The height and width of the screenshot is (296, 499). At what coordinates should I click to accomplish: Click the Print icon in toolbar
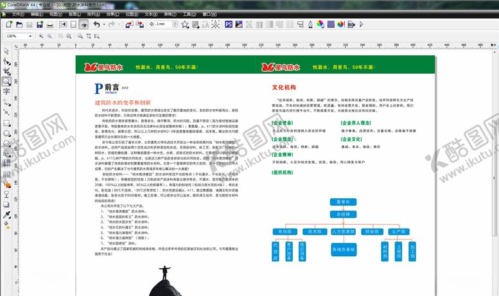click(51, 24)
